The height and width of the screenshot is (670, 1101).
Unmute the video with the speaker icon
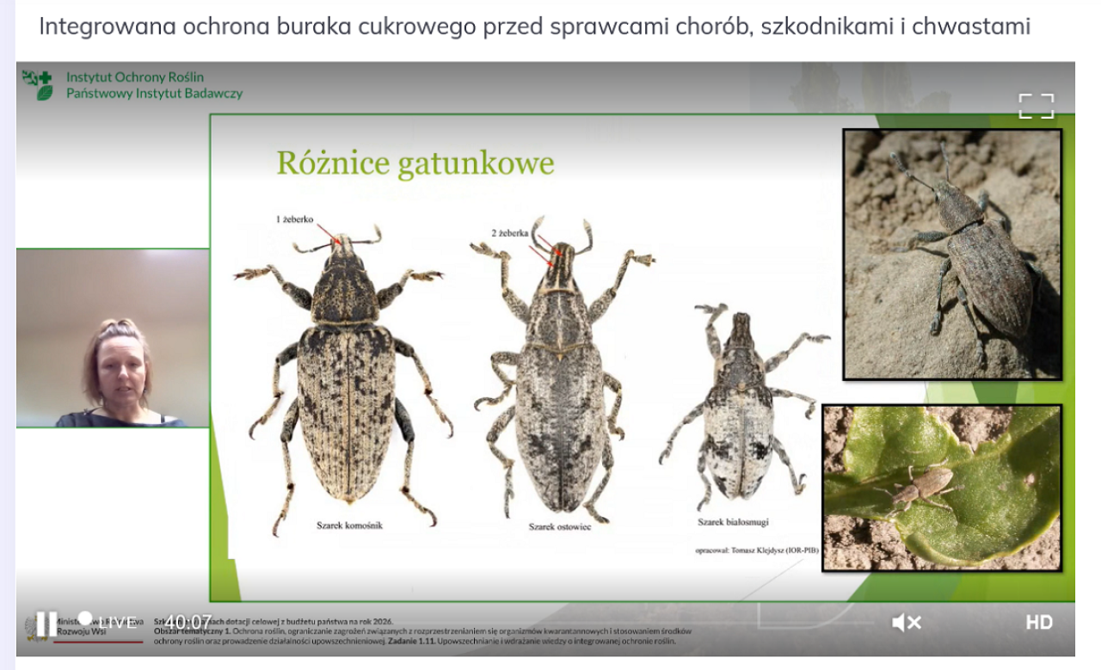coord(907,622)
